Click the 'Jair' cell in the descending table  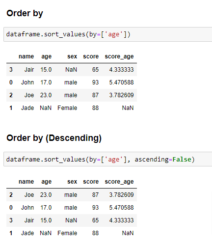(x=29, y=220)
